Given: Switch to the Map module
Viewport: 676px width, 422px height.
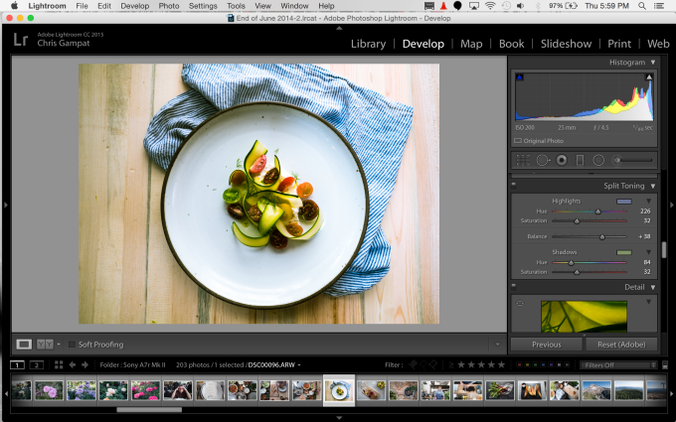Looking at the screenshot, I should click(x=471, y=44).
